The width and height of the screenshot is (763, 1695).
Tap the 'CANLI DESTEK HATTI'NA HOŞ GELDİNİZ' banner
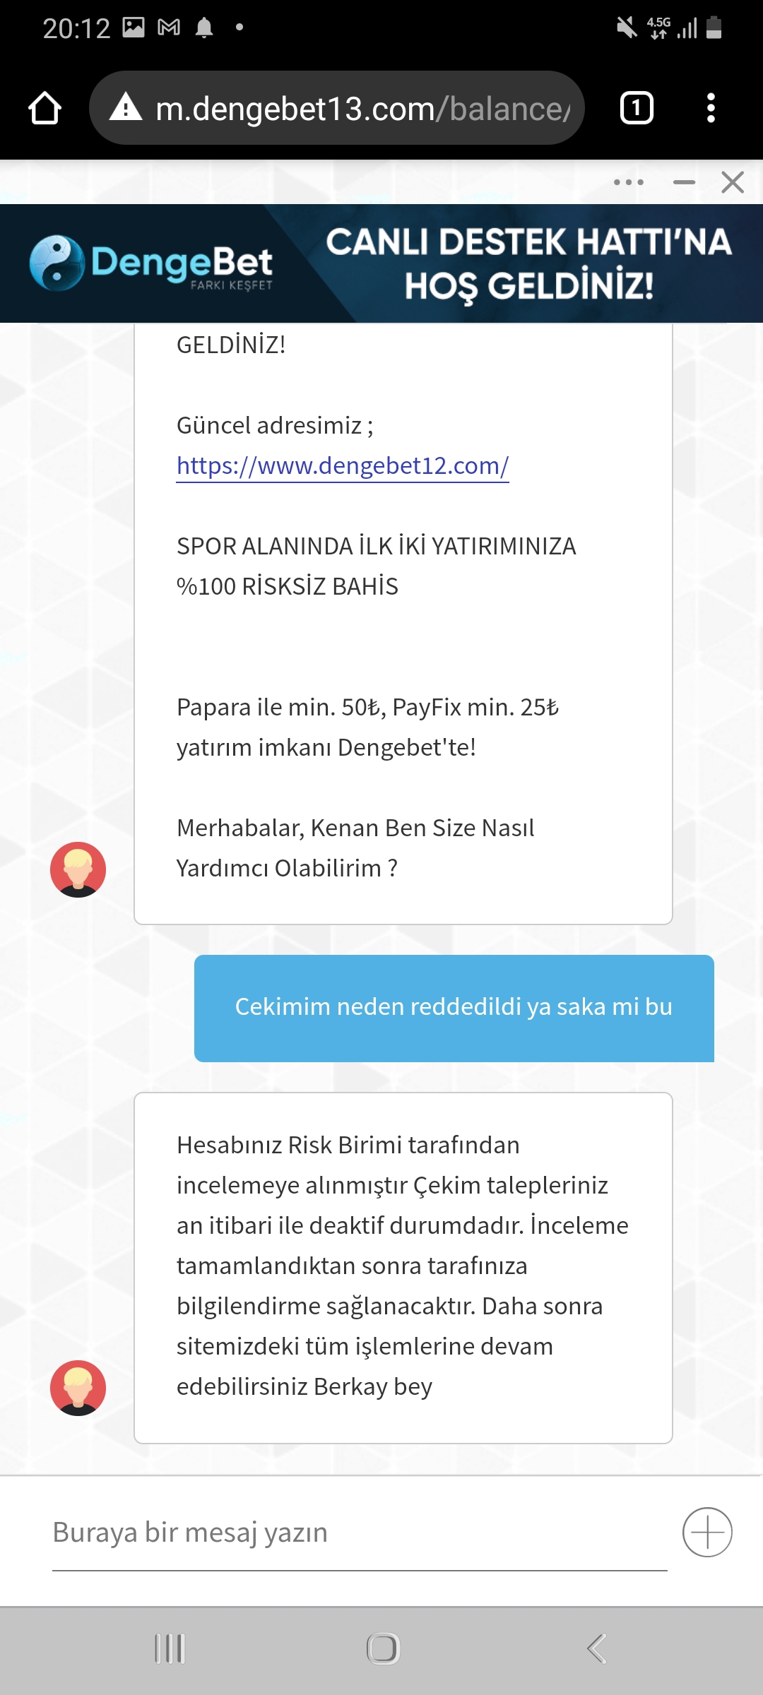(x=528, y=263)
